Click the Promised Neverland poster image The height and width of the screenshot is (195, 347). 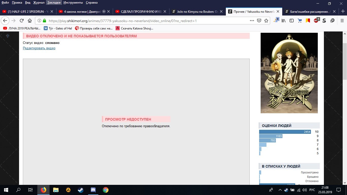(x=289, y=73)
